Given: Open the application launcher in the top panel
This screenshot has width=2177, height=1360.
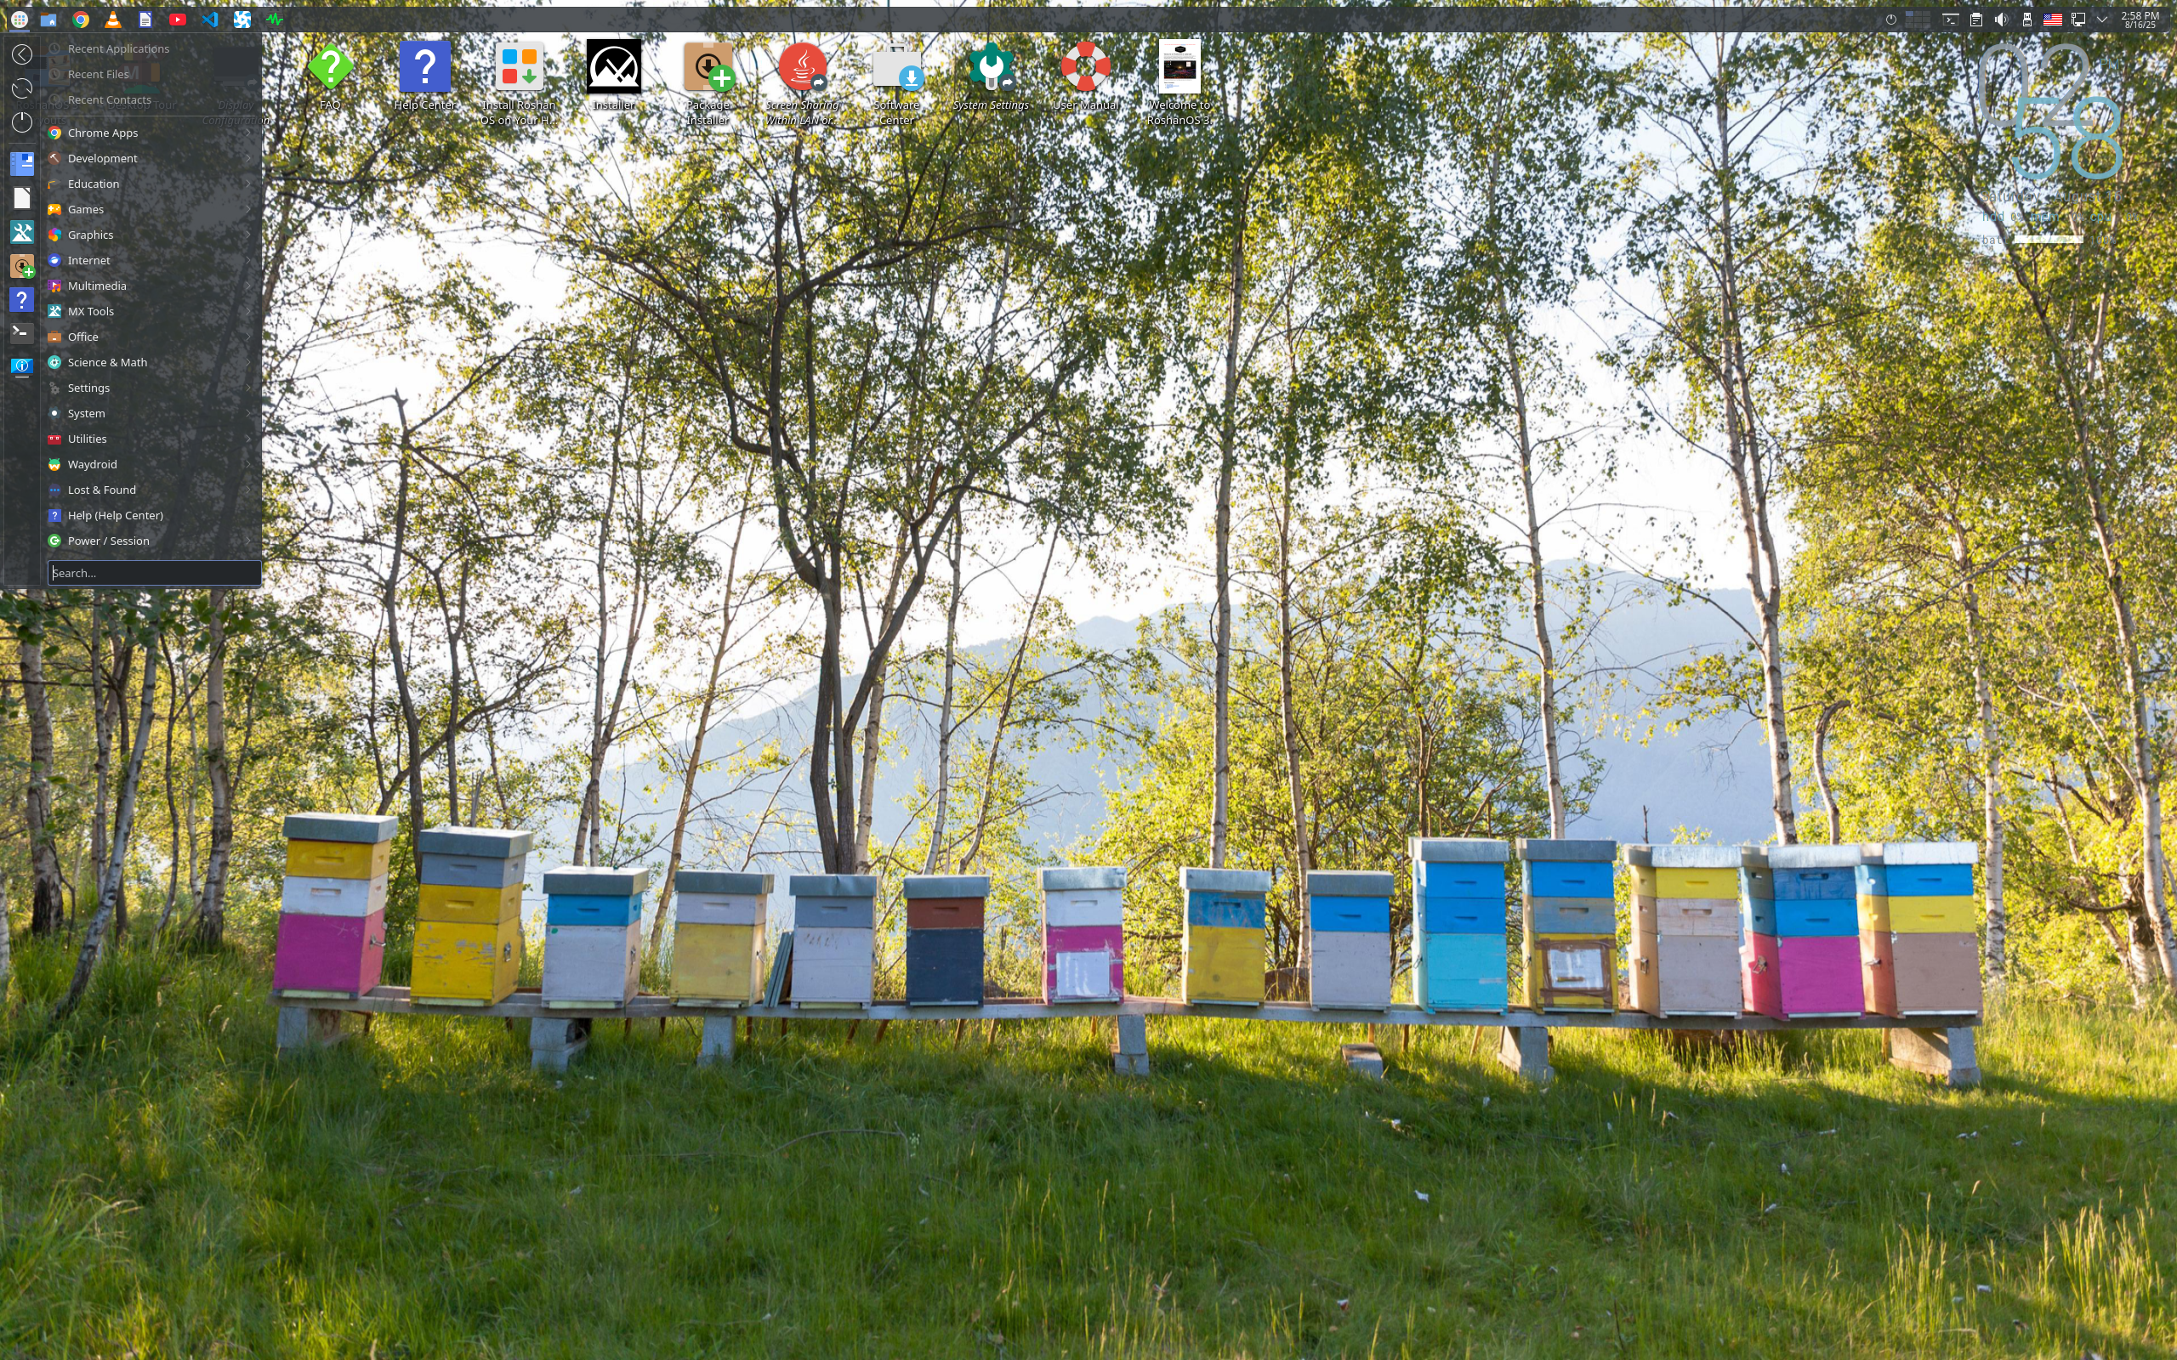Looking at the screenshot, I should [x=19, y=19].
